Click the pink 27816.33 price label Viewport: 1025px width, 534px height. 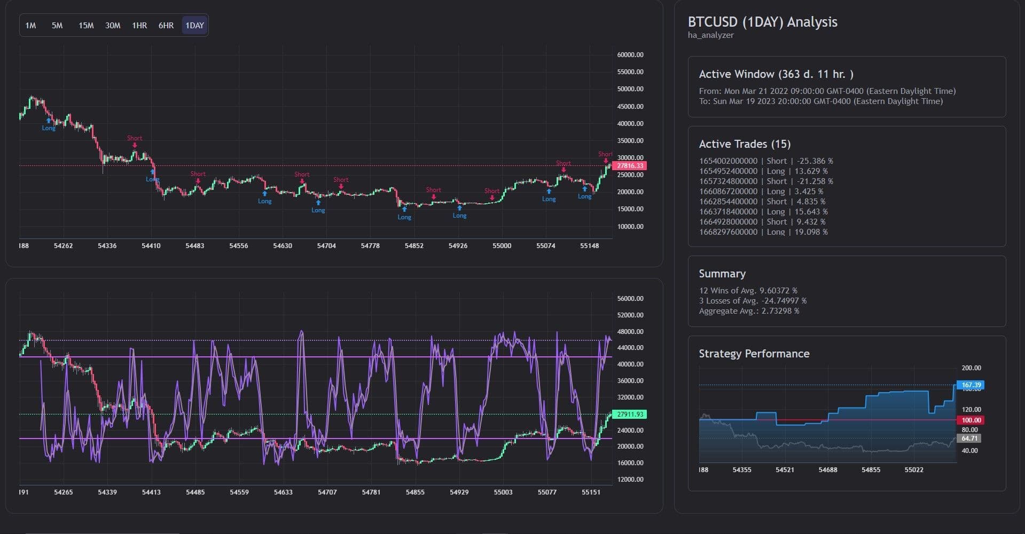(x=629, y=166)
